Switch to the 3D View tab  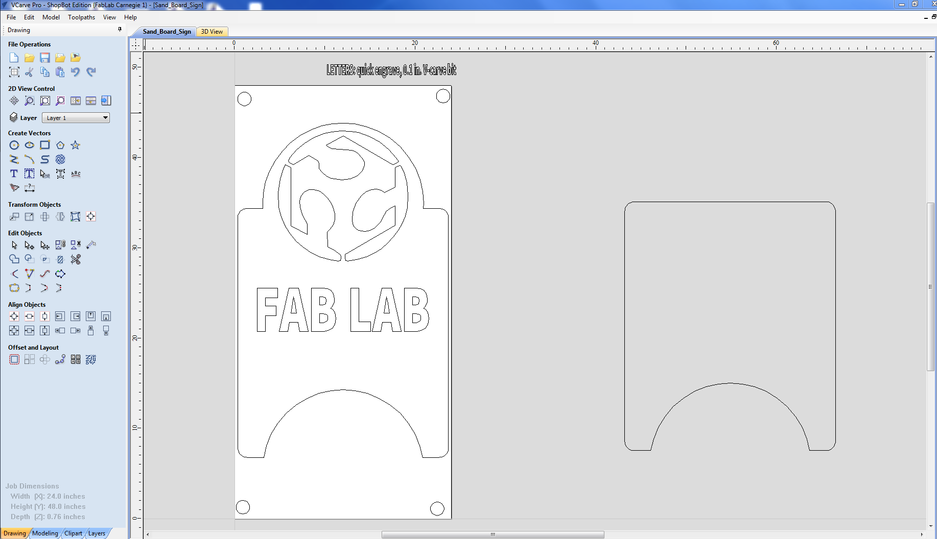pos(212,32)
